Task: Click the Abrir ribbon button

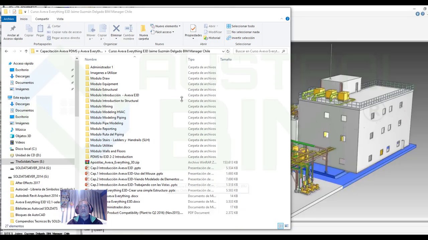Action: tap(211, 26)
